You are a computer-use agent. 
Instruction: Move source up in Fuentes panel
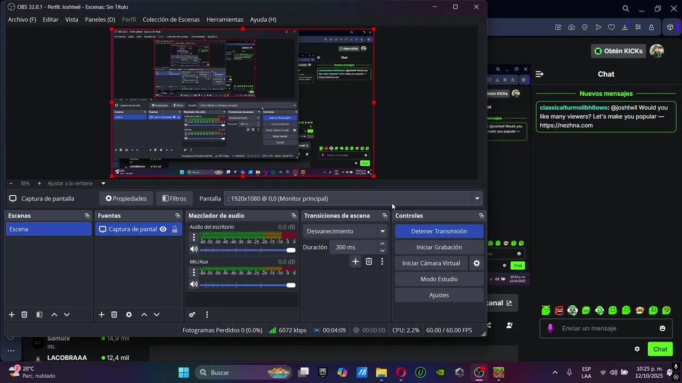coord(144,314)
